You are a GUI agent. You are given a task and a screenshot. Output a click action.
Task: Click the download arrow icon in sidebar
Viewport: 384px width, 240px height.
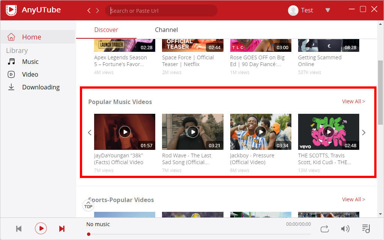click(11, 87)
